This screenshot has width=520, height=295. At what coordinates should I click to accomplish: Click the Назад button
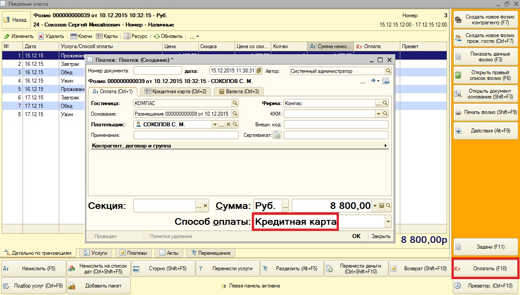pos(15,20)
